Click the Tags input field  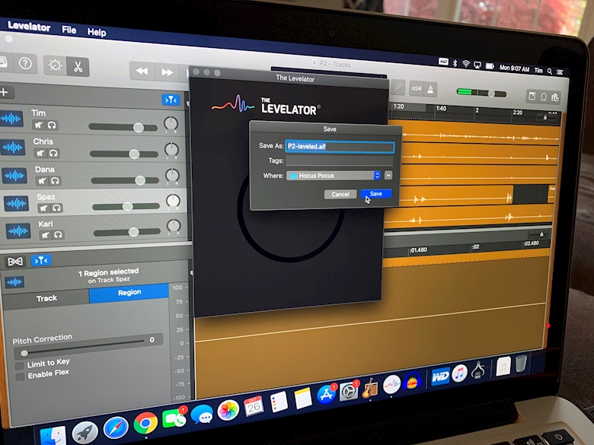coord(340,161)
